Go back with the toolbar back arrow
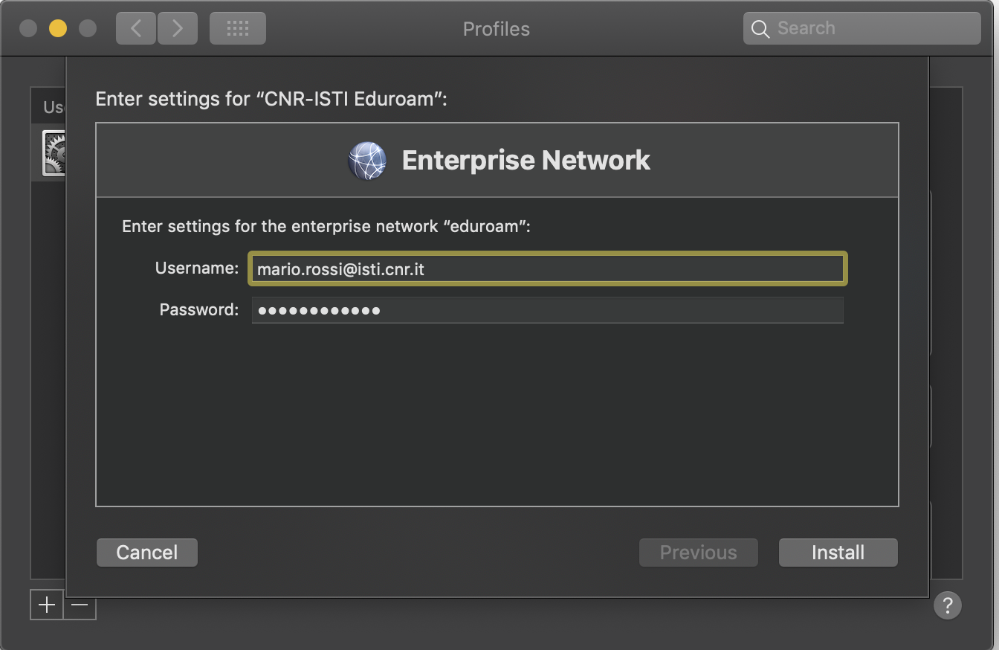The width and height of the screenshot is (999, 650). coord(136,28)
